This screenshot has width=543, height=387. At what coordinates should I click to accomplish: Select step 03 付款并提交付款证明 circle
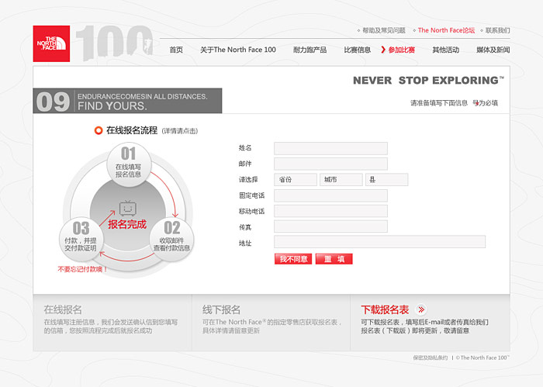[81, 239]
